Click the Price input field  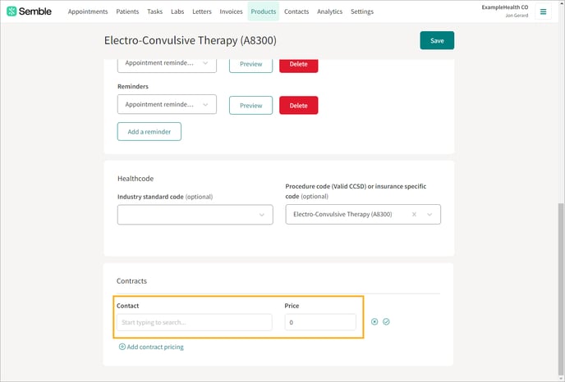[320, 322]
